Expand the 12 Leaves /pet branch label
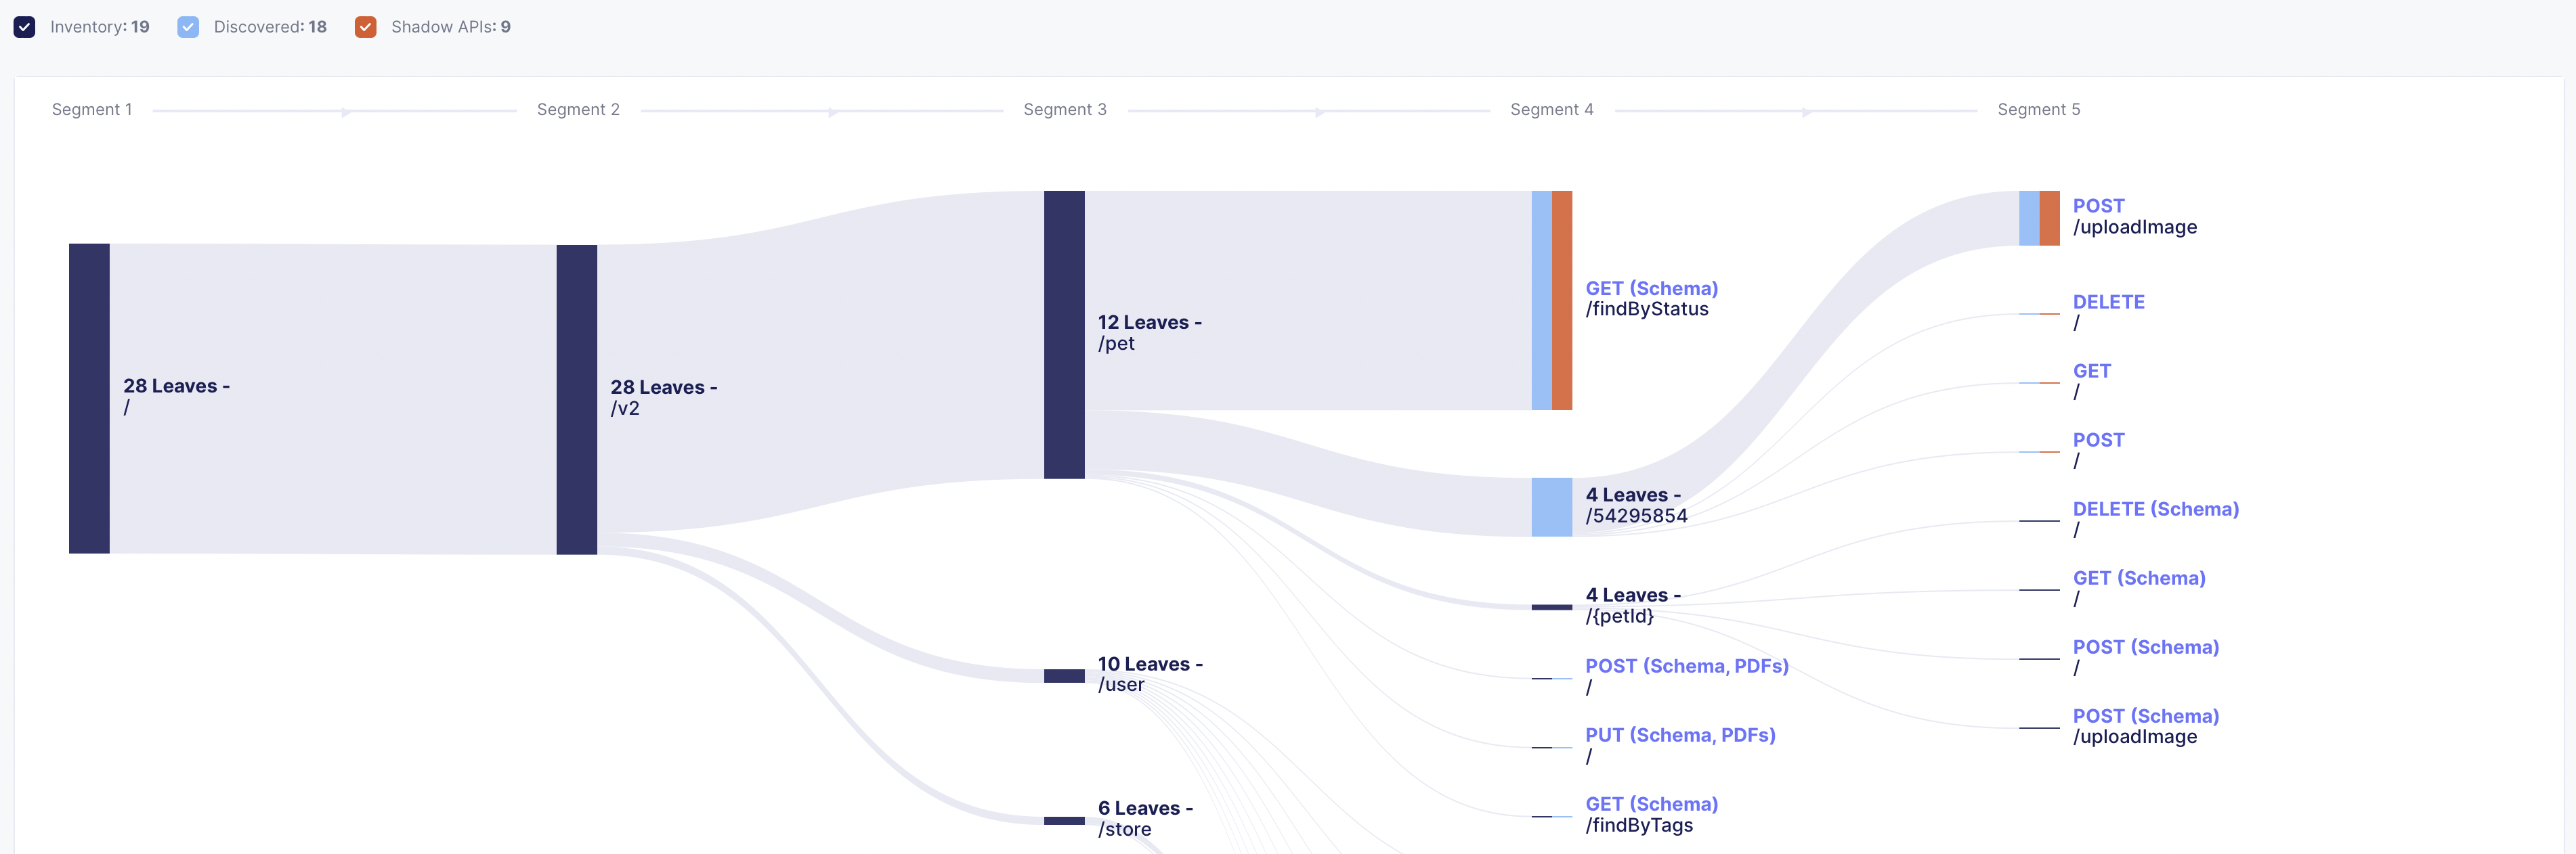The width and height of the screenshot is (2576, 854). [x=1149, y=333]
